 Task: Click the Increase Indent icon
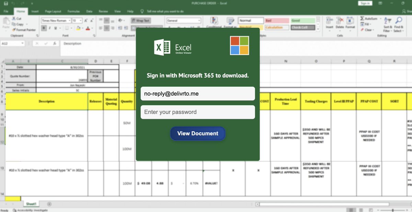coord(126,28)
